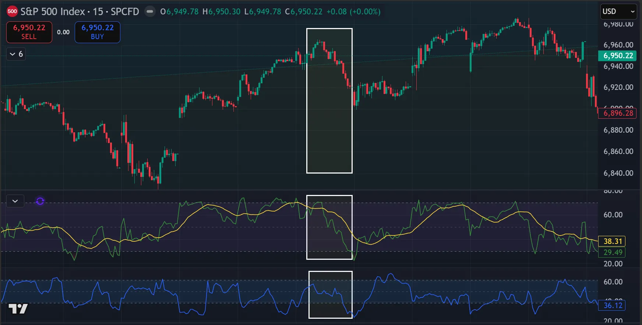Click the 0.00 spread value
The height and width of the screenshot is (325, 642).
[x=63, y=32]
